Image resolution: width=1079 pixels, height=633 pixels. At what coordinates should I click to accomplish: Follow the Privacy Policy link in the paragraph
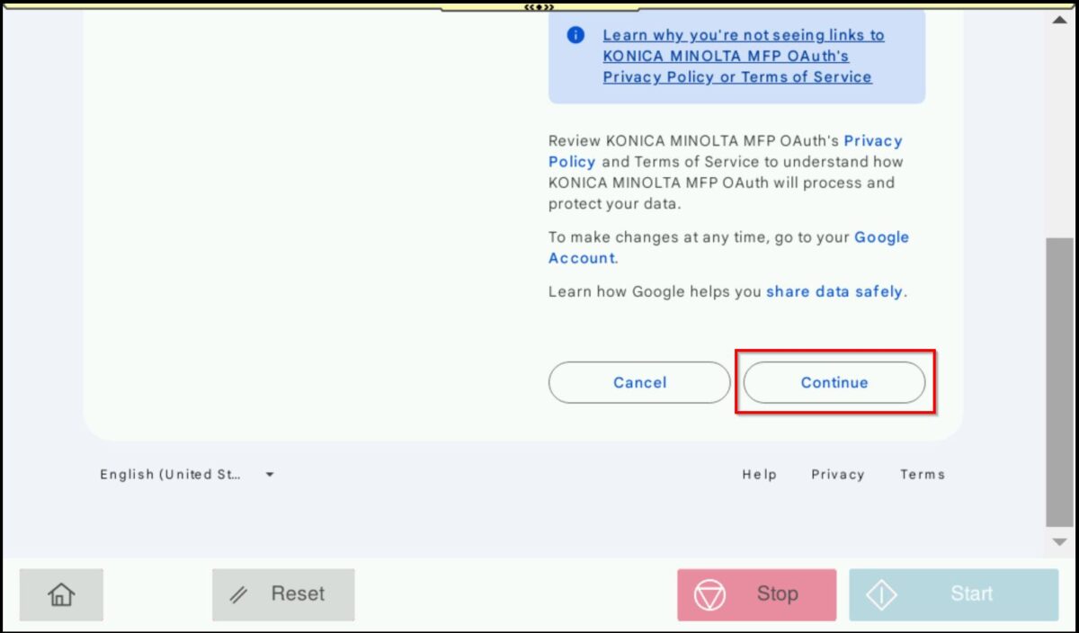[872, 141]
